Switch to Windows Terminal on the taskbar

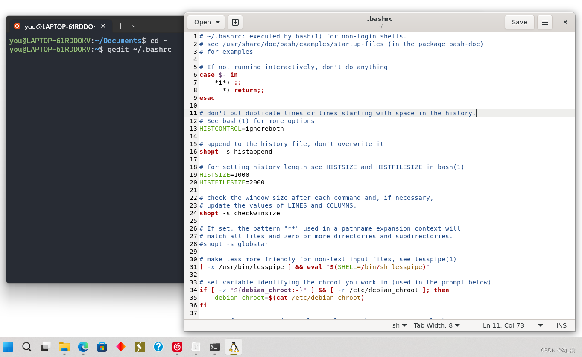[x=215, y=347]
